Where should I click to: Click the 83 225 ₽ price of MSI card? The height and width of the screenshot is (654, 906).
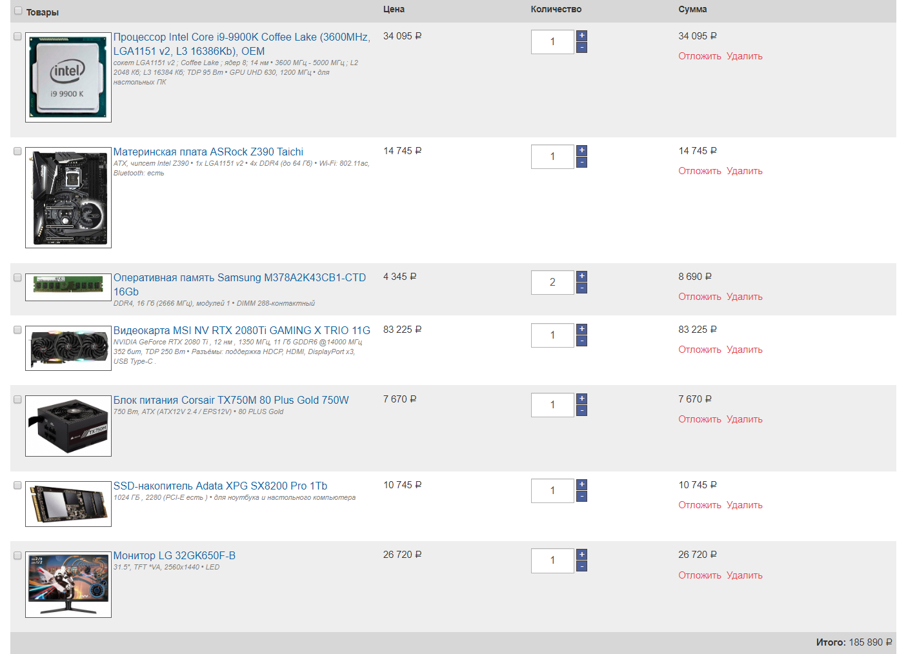(x=402, y=330)
